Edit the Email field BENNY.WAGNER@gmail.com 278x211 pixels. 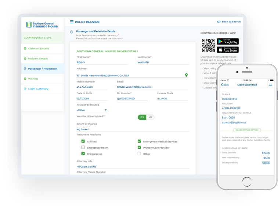tap(152, 87)
